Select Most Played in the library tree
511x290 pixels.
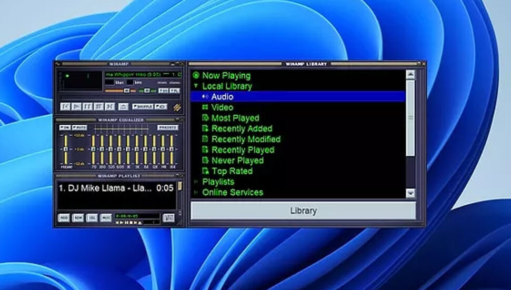(x=235, y=118)
